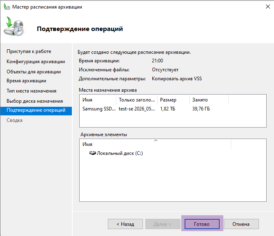Viewport: 274px width, 236px height.
Task: Click the Занято column header
Action: (209, 100)
